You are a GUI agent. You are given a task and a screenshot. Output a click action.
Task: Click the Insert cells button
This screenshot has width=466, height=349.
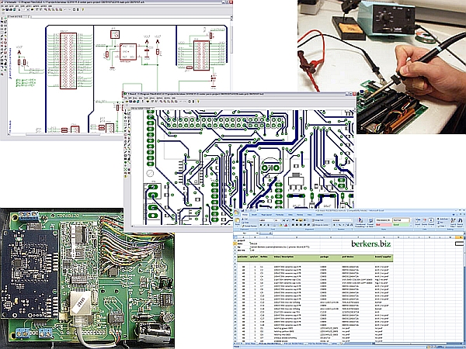click(x=418, y=223)
